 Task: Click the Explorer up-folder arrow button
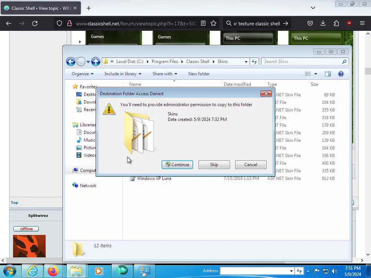point(96,62)
